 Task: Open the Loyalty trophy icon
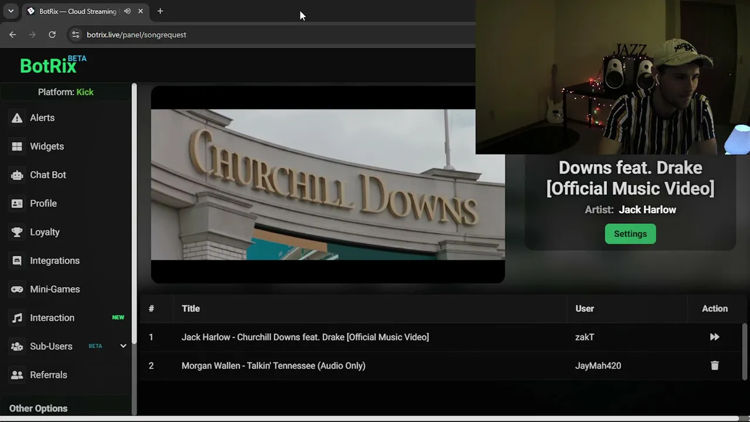[17, 232]
